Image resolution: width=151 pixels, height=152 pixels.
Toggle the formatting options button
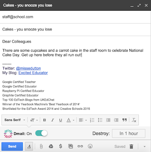tap(29, 146)
